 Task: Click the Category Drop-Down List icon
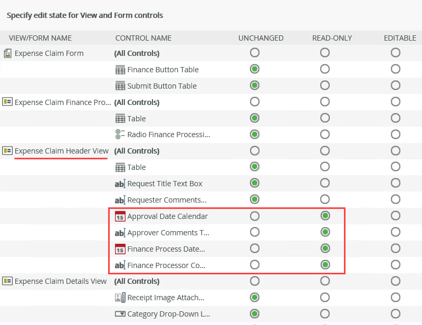(120, 314)
